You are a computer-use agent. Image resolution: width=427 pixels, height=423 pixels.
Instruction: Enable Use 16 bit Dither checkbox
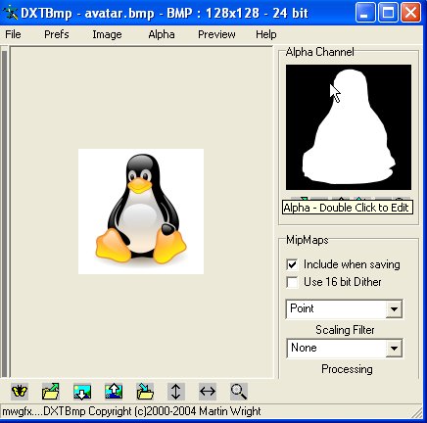pos(292,282)
